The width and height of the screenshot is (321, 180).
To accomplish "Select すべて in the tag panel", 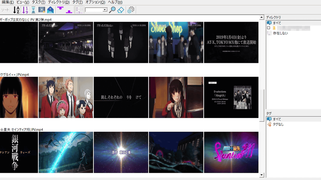I will [x=277, y=119].
